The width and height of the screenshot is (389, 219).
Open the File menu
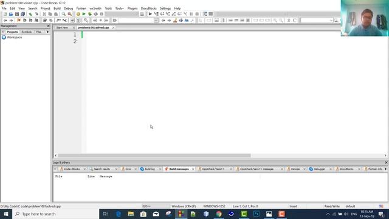point(4,9)
